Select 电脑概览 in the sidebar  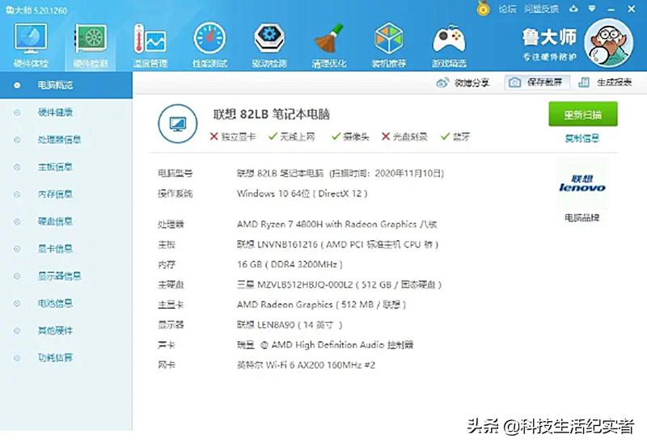pyautogui.click(x=66, y=85)
